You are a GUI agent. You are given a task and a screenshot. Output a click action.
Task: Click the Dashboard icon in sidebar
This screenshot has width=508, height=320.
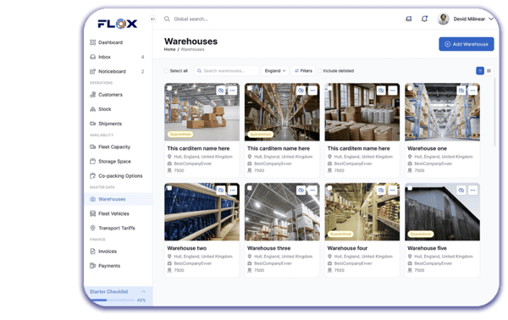pyautogui.click(x=92, y=42)
